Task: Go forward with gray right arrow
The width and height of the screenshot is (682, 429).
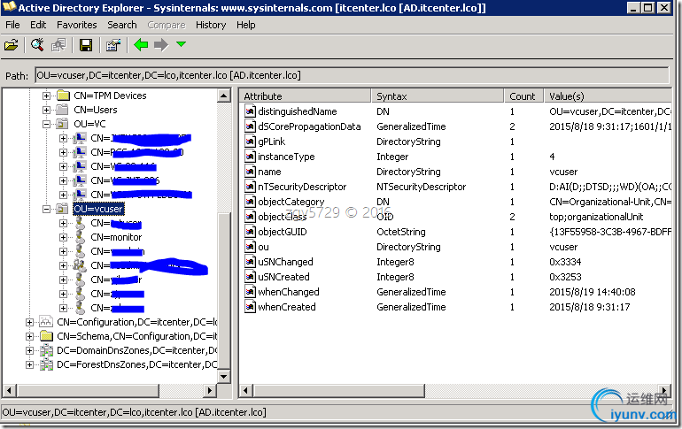Action: pos(161,45)
